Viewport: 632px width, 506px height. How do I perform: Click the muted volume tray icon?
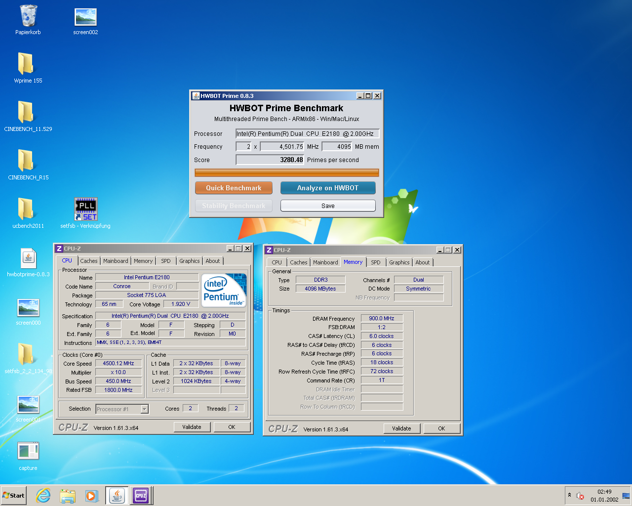pos(580,496)
